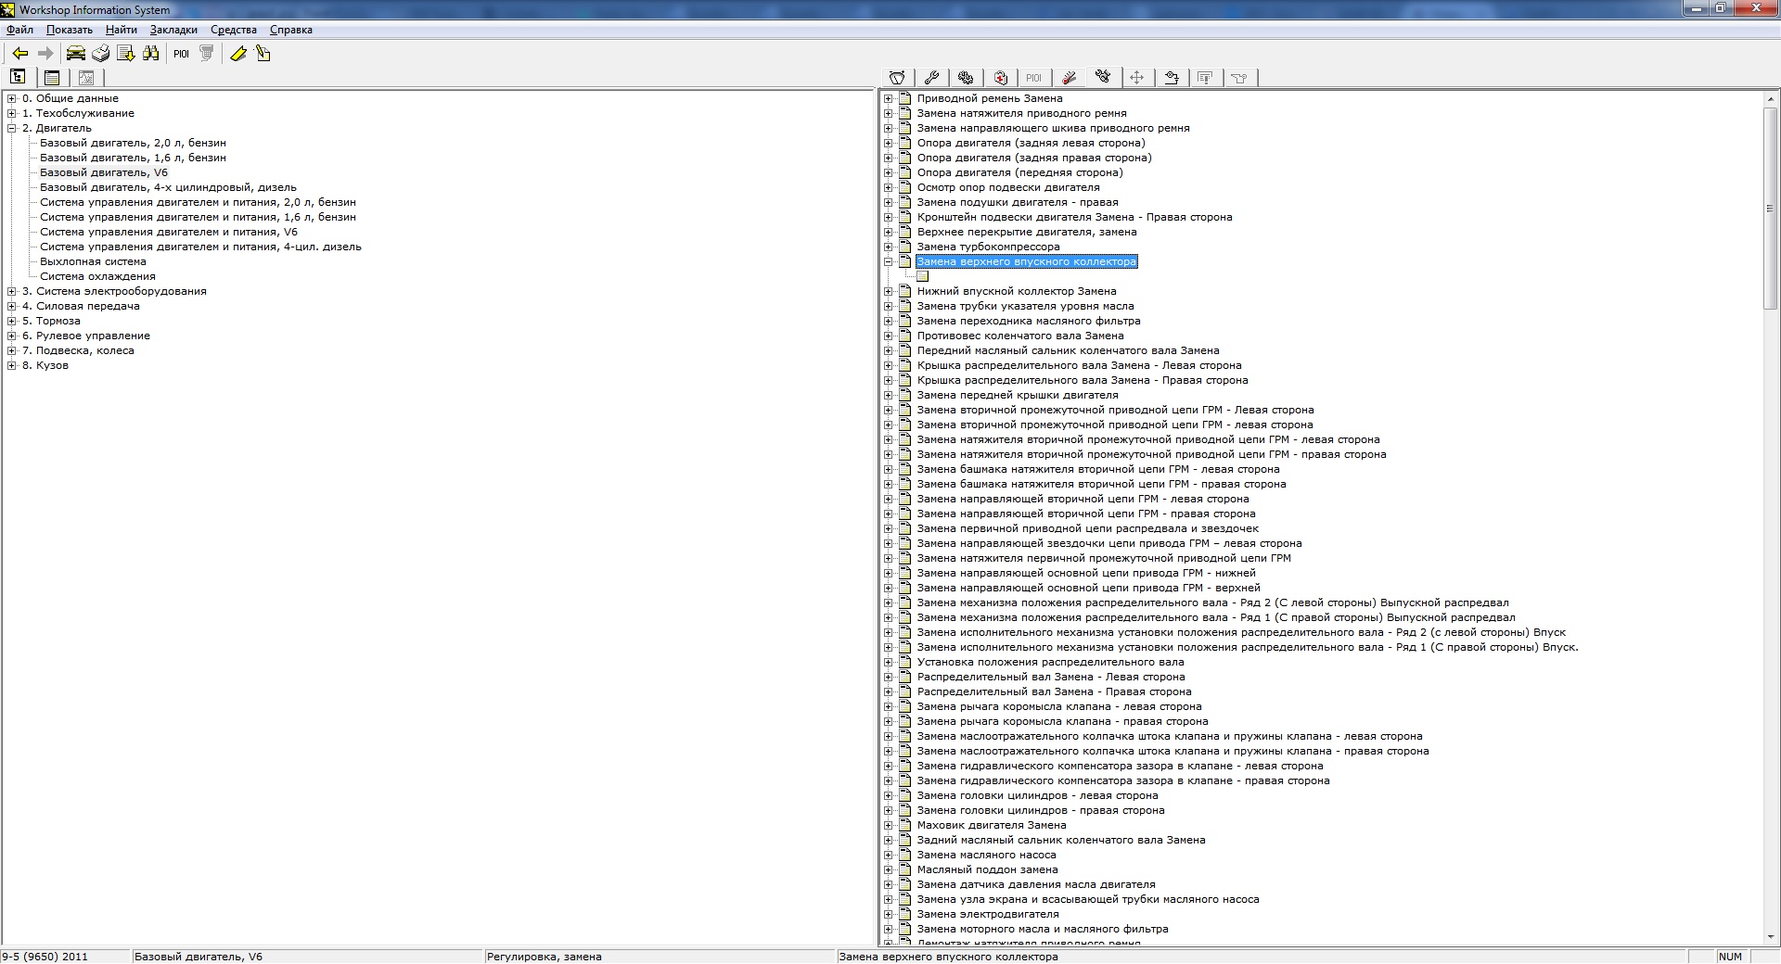The height and width of the screenshot is (964, 1781).
Task: Open Масляный поддон замена
Action: tap(987, 869)
